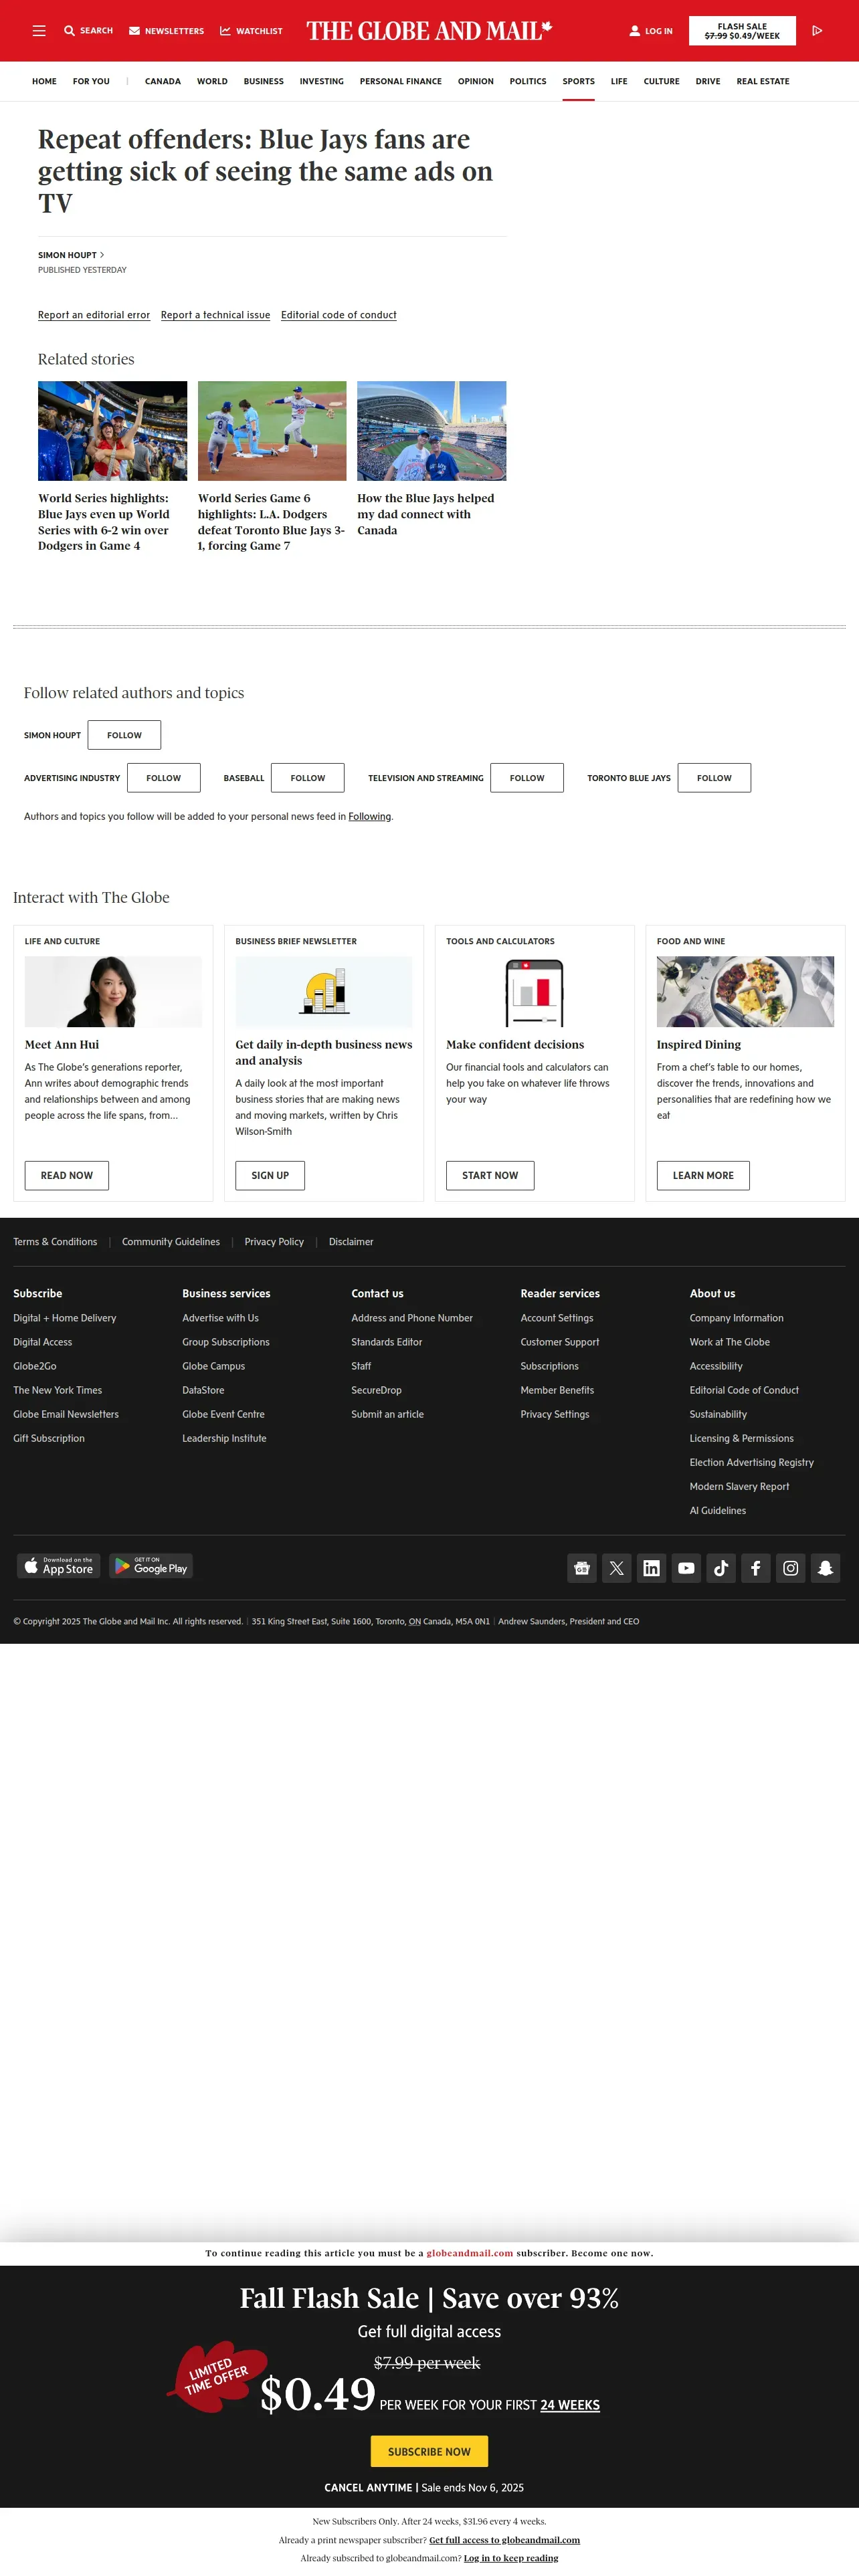Image resolution: width=859 pixels, height=2576 pixels.
Task: Open Digital + Home Delivery link
Action: point(65,1318)
